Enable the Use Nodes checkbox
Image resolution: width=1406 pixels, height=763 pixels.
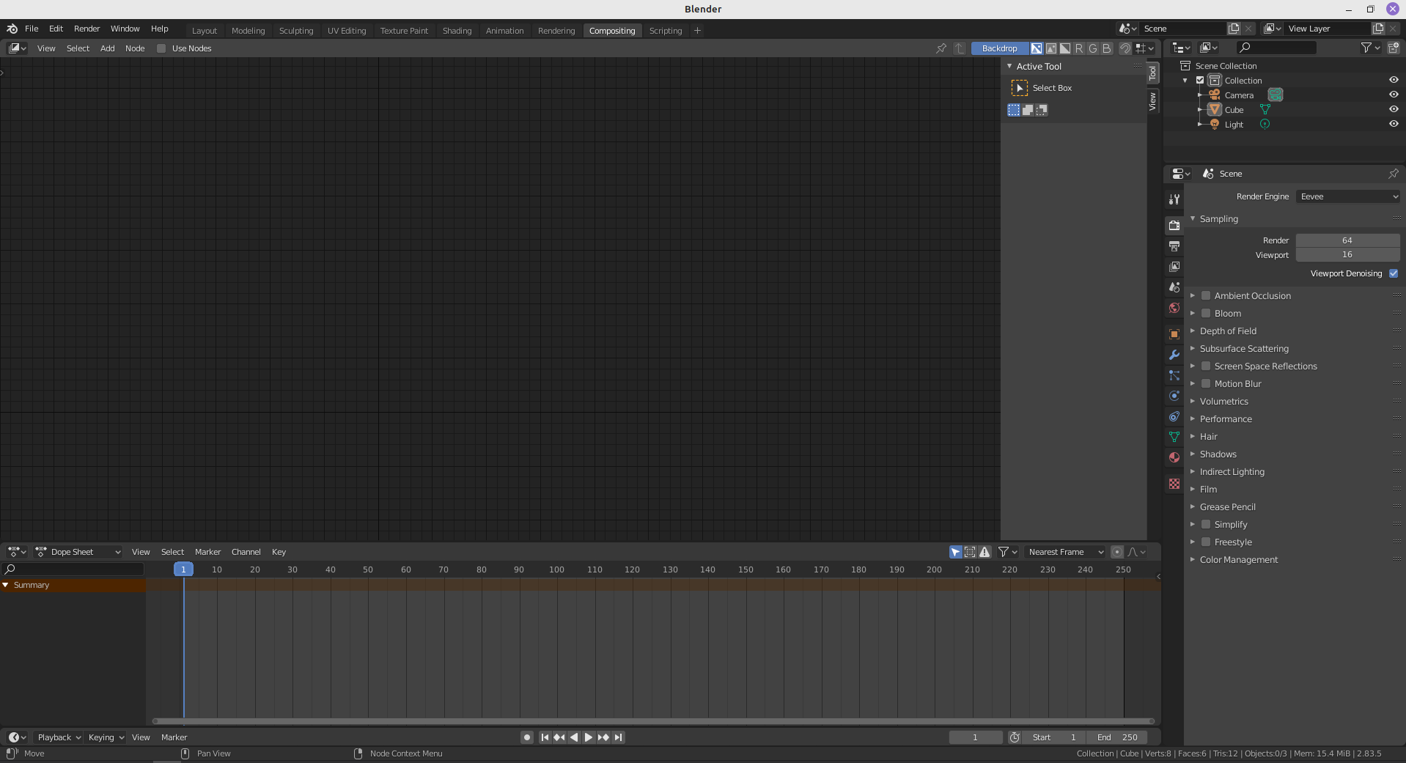(x=161, y=48)
